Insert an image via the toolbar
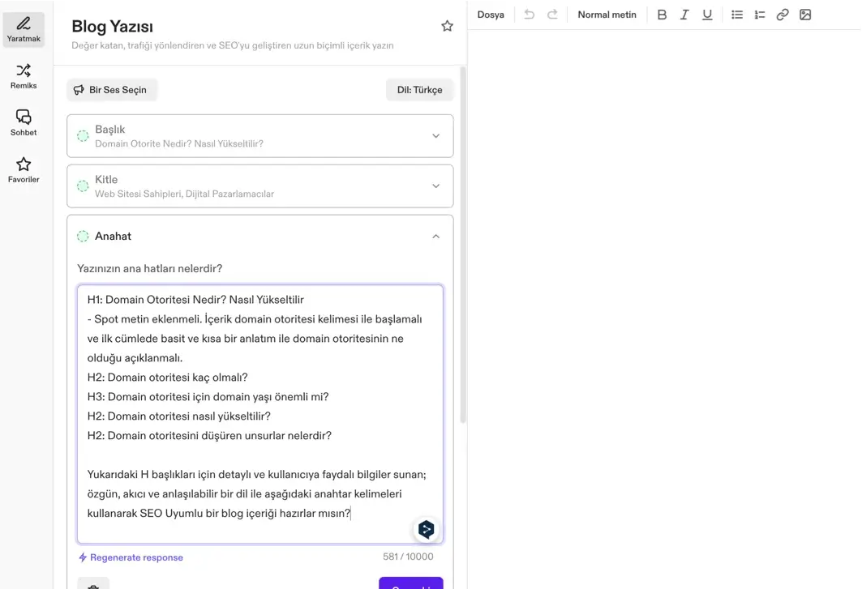The height and width of the screenshot is (589, 862). pyautogui.click(x=805, y=15)
